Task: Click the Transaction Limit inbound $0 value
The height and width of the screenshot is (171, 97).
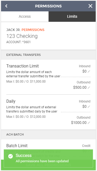Action: tap(84, 71)
